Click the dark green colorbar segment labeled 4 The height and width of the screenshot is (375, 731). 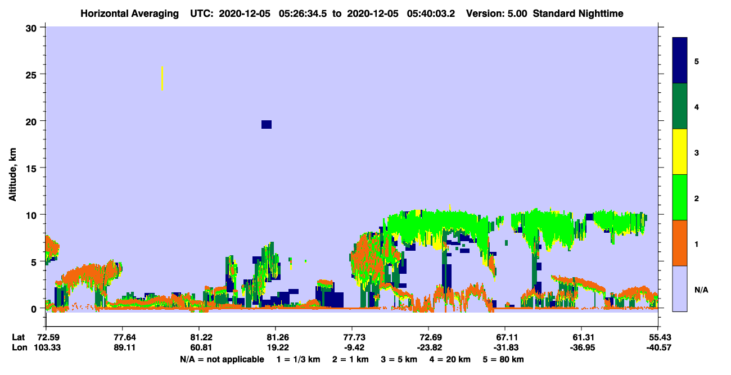point(680,106)
